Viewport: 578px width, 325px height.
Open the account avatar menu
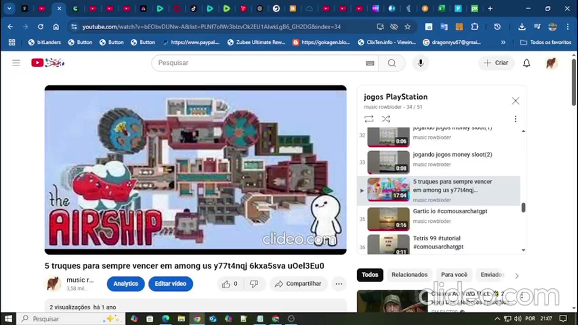551,63
